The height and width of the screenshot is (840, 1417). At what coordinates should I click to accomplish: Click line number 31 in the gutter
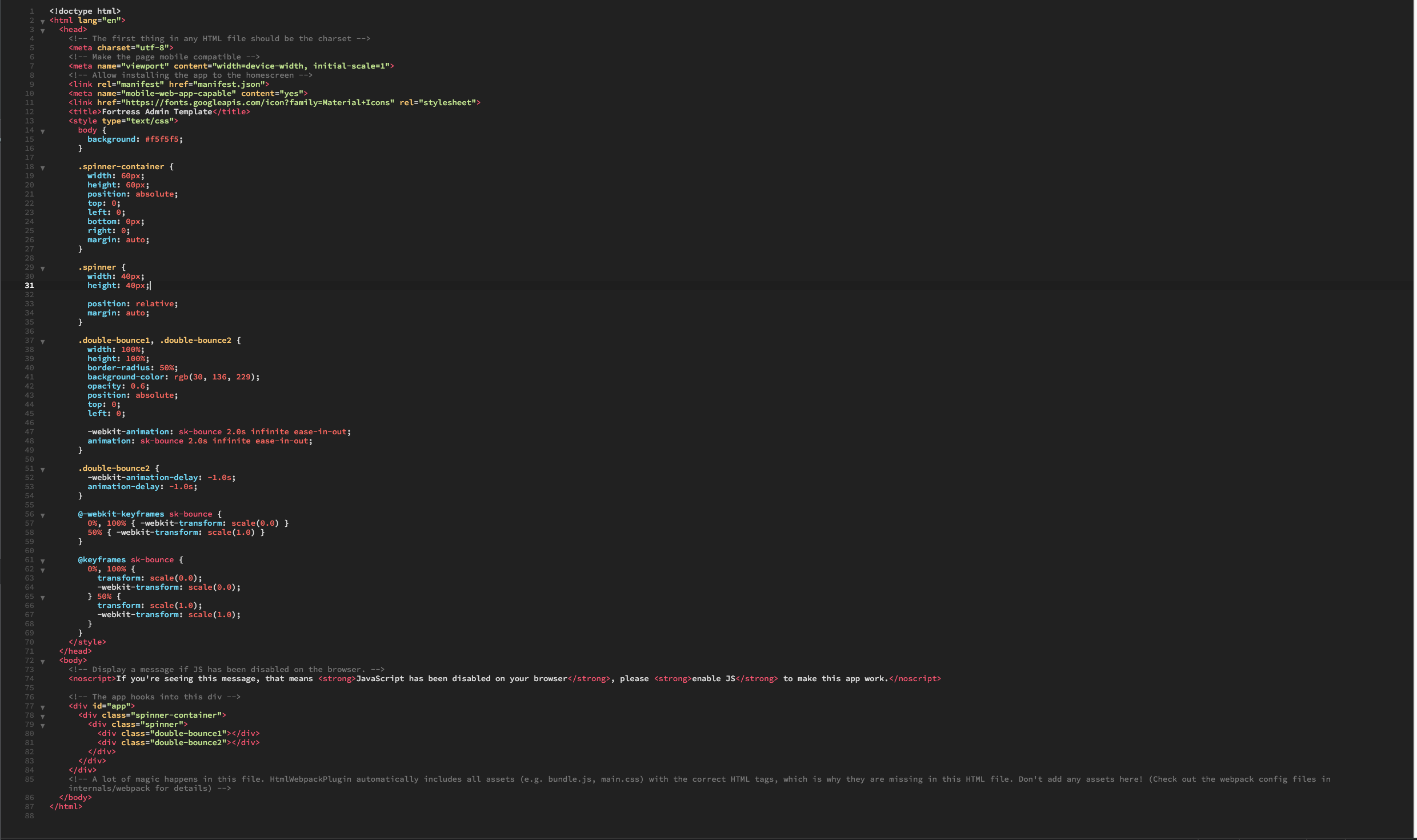[x=30, y=286]
